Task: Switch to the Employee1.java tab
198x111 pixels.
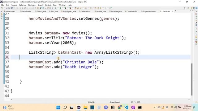Action: [69, 11]
